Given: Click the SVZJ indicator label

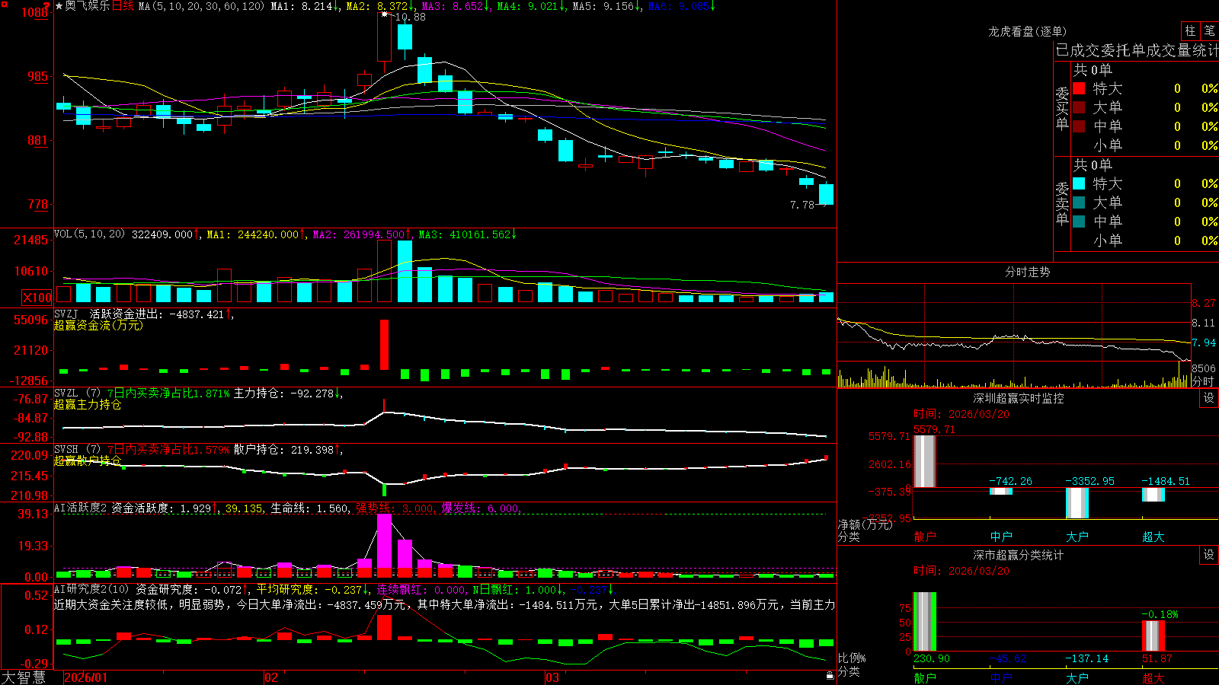Looking at the screenshot, I should (66, 314).
